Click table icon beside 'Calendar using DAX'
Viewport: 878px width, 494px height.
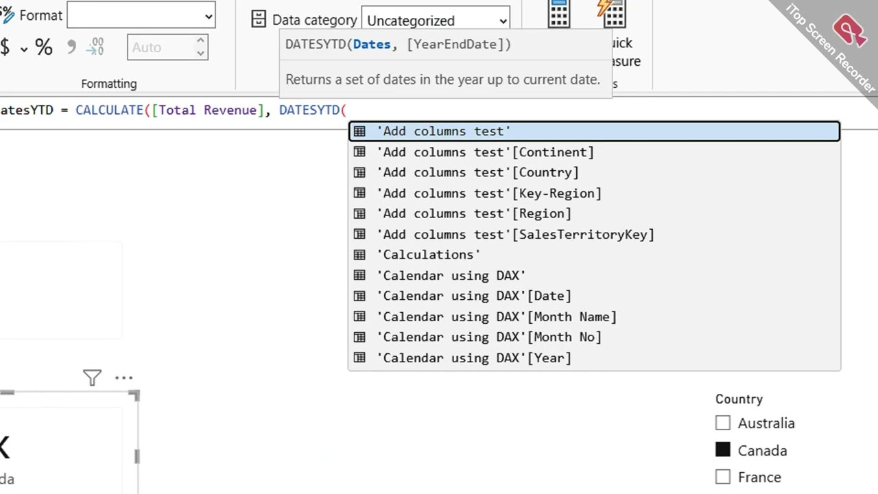359,275
